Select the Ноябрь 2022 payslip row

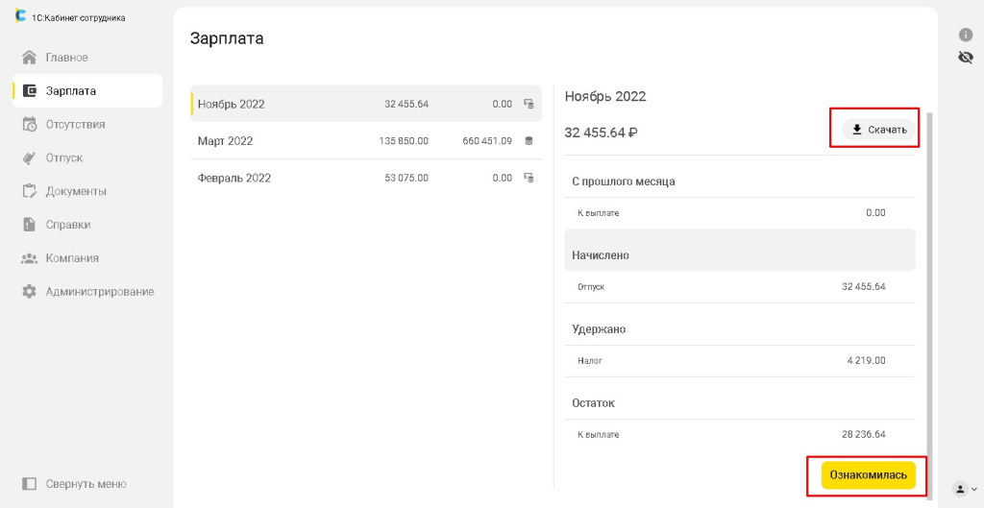point(365,104)
